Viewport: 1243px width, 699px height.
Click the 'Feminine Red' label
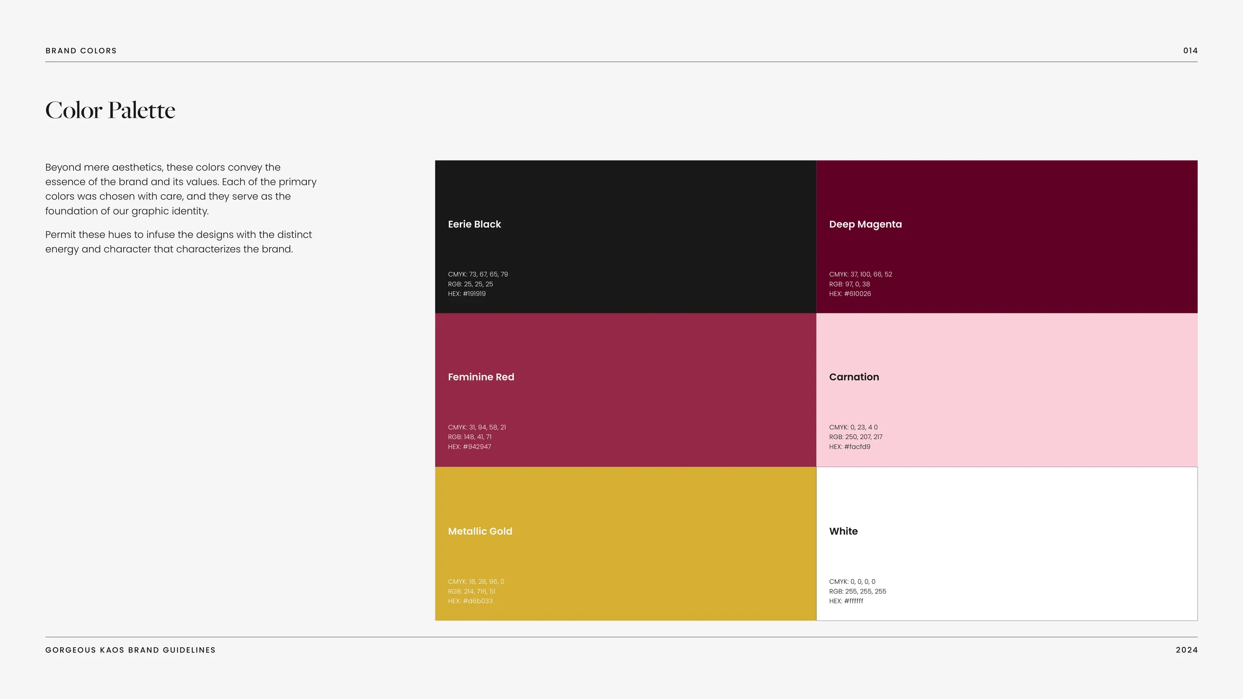[481, 377]
